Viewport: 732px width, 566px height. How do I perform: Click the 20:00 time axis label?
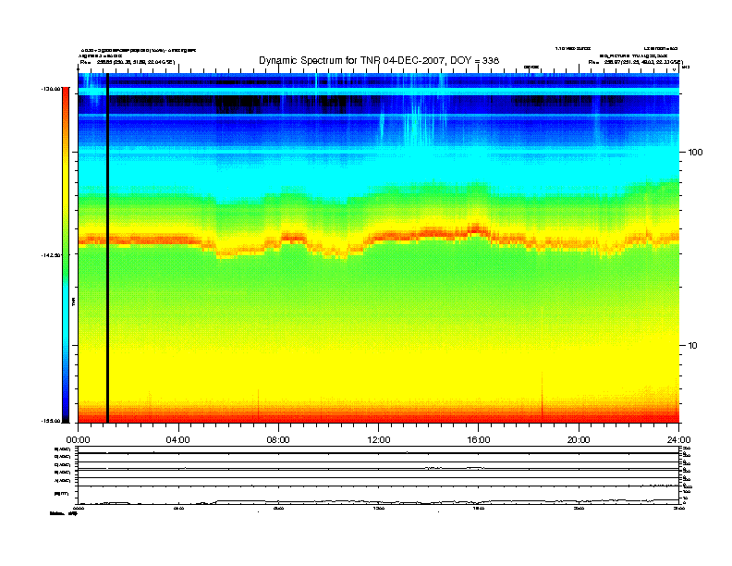(x=579, y=440)
